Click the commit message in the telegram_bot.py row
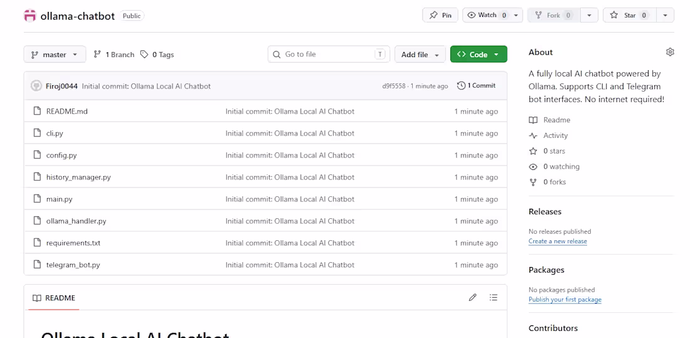Viewport: 690px width, 338px height. pyautogui.click(x=290, y=265)
